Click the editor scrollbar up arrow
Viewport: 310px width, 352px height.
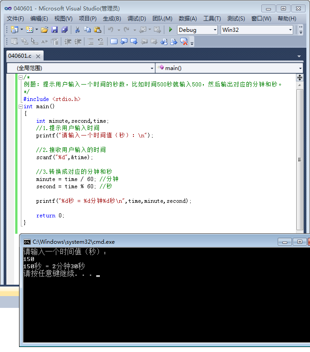click(300, 85)
